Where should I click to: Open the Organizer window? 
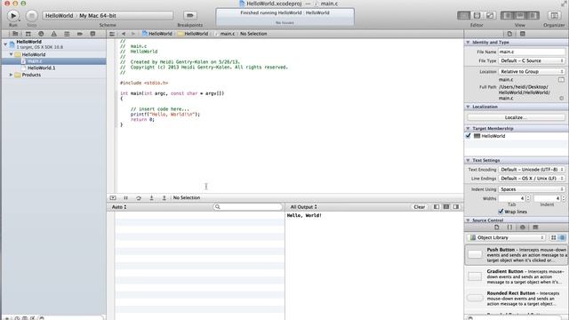[x=554, y=15]
